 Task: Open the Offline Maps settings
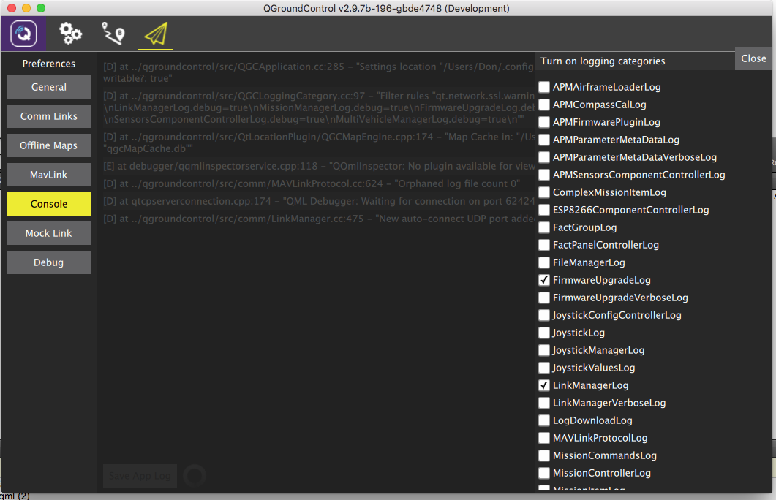(49, 145)
